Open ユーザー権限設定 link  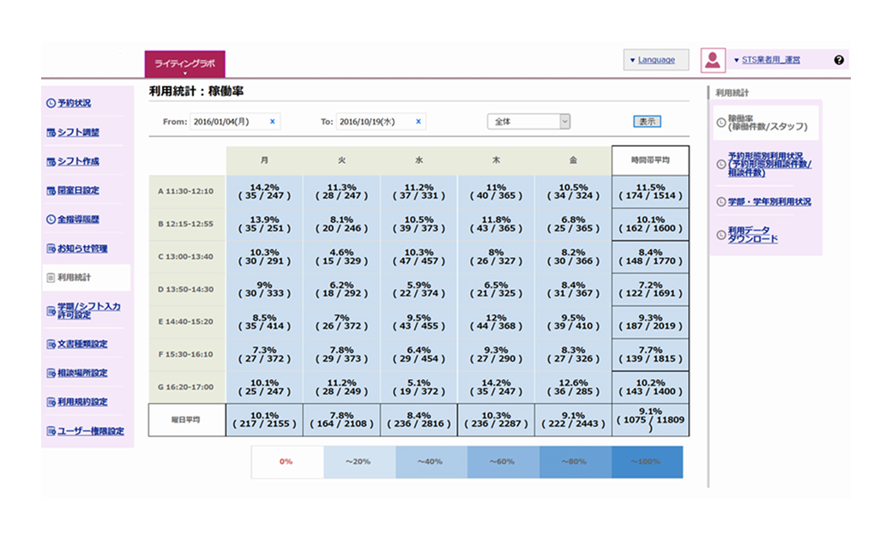pos(90,431)
